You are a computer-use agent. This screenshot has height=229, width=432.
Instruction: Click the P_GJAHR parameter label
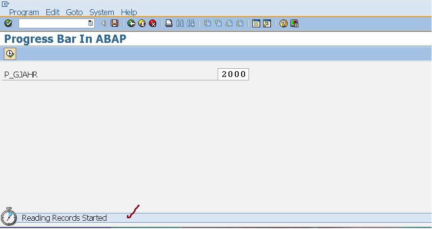pyautogui.click(x=21, y=75)
